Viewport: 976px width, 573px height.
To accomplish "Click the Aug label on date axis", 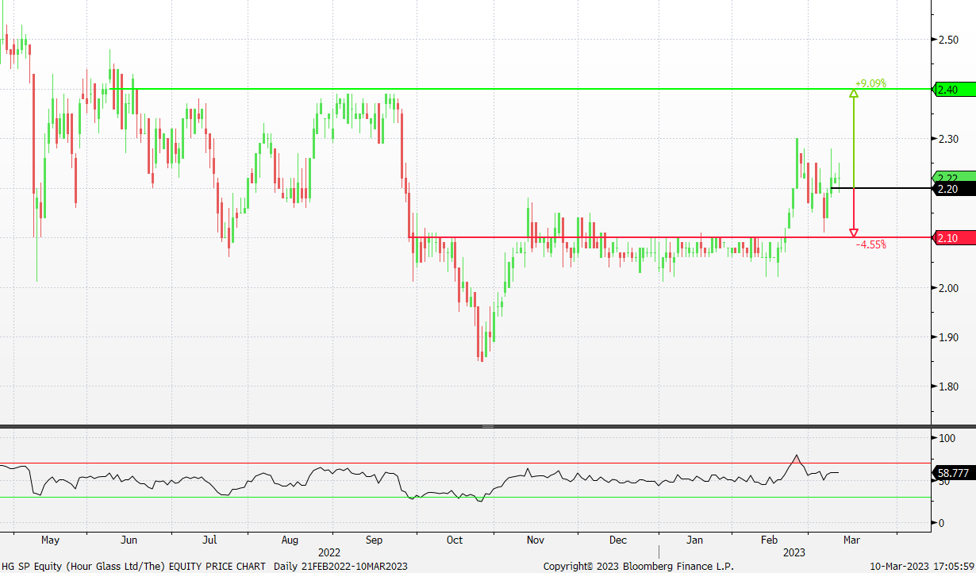I will pyautogui.click(x=290, y=540).
